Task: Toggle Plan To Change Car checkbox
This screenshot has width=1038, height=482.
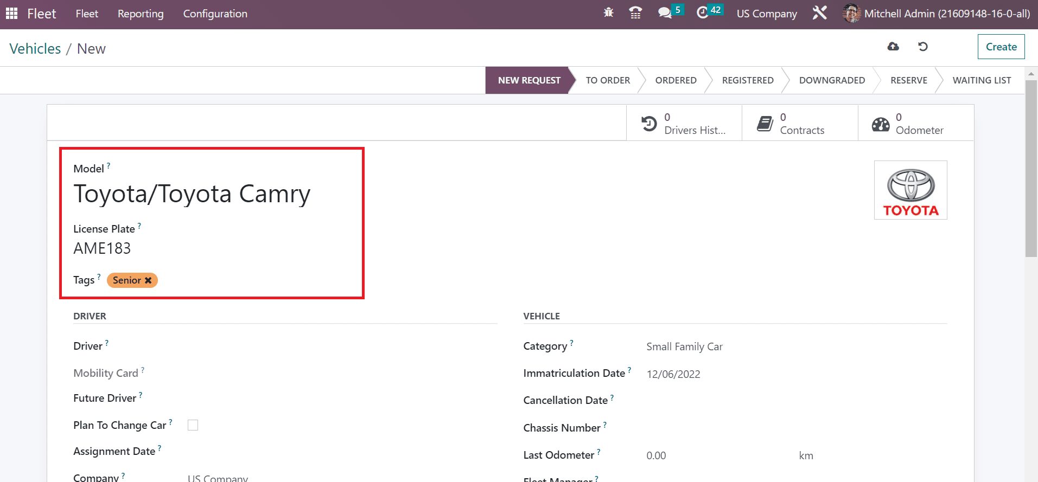Action: (193, 425)
